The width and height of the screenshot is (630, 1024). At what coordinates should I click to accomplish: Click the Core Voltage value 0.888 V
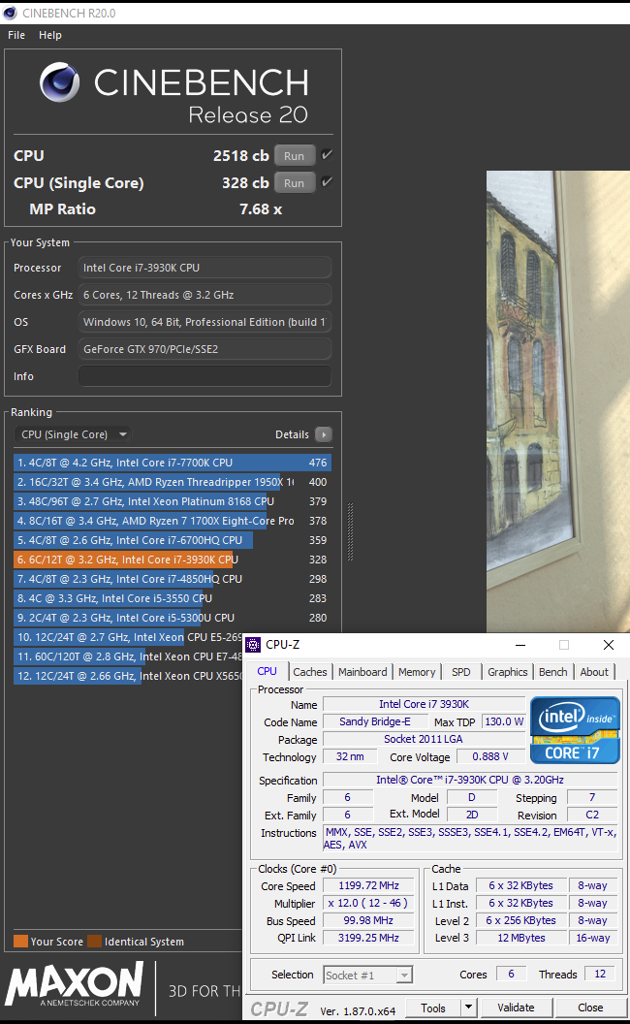(490, 756)
